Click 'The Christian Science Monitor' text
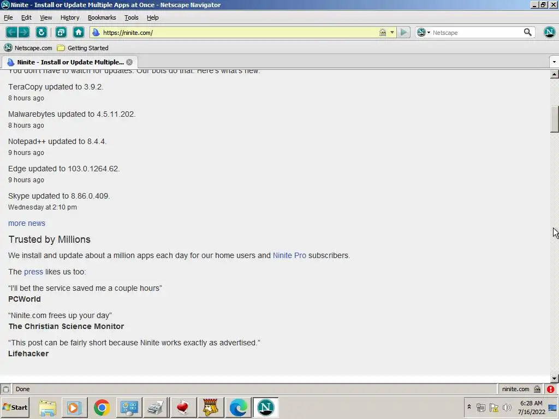Image resolution: width=559 pixels, height=419 pixels. [66, 326]
